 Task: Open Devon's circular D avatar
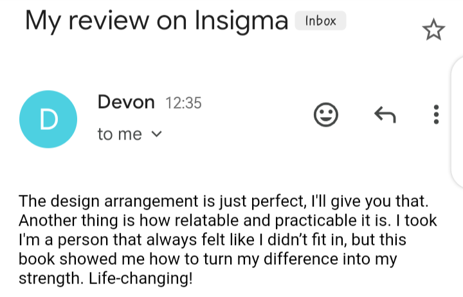click(48, 119)
